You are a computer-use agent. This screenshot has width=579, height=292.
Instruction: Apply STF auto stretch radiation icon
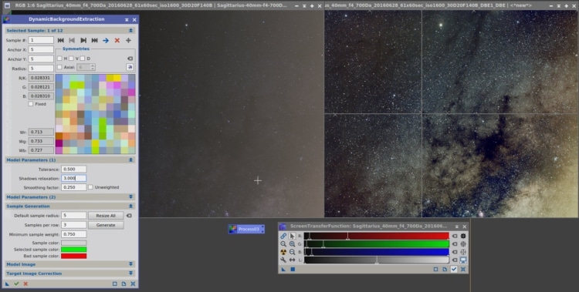(x=283, y=252)
